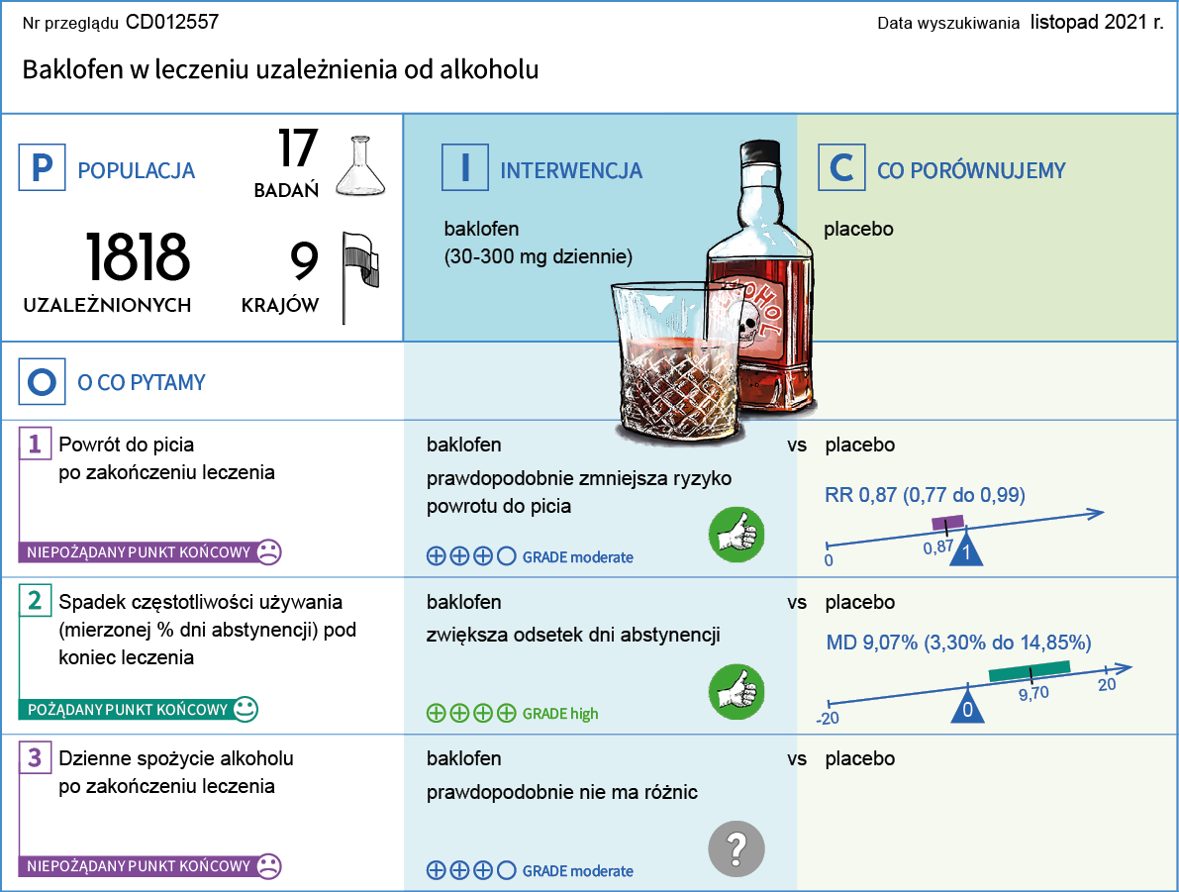Click the blue P box for Populacja
This screenshot has height=892, width=1179.
(42, 168)
